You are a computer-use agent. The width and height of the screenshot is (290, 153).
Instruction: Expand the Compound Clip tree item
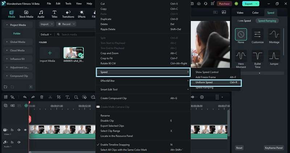[7, 76]
